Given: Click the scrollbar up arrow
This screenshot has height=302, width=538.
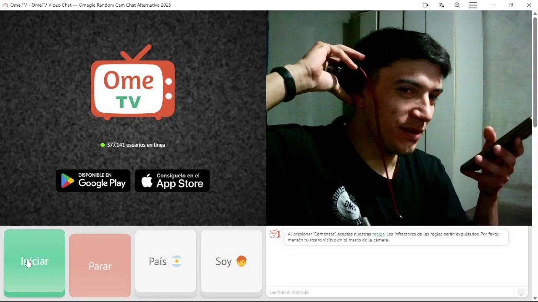Looking at the screenshot, I should [x=535, y=13].
